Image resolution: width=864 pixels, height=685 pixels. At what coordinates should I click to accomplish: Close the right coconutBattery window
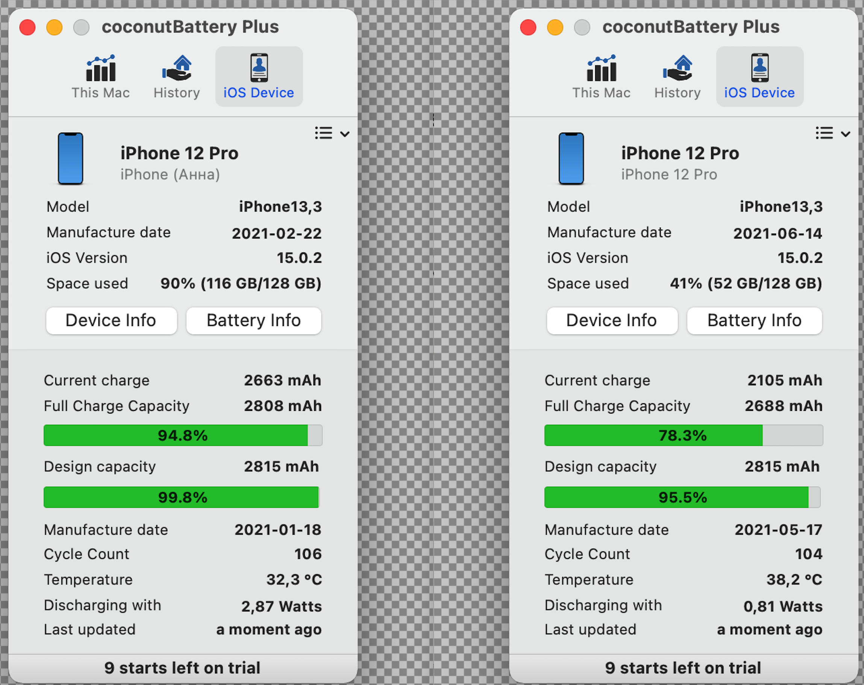528,27
